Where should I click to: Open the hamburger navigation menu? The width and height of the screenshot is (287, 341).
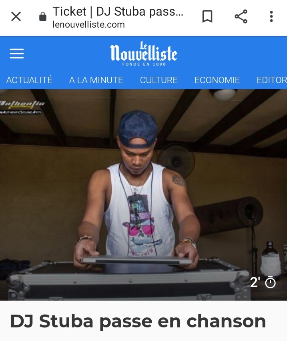pyautogui.click(x=17, y=54)
